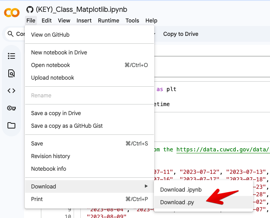Click the search magnifier icon
The width and height of the screenshot is (270, 218).
(x=11, y=34)
